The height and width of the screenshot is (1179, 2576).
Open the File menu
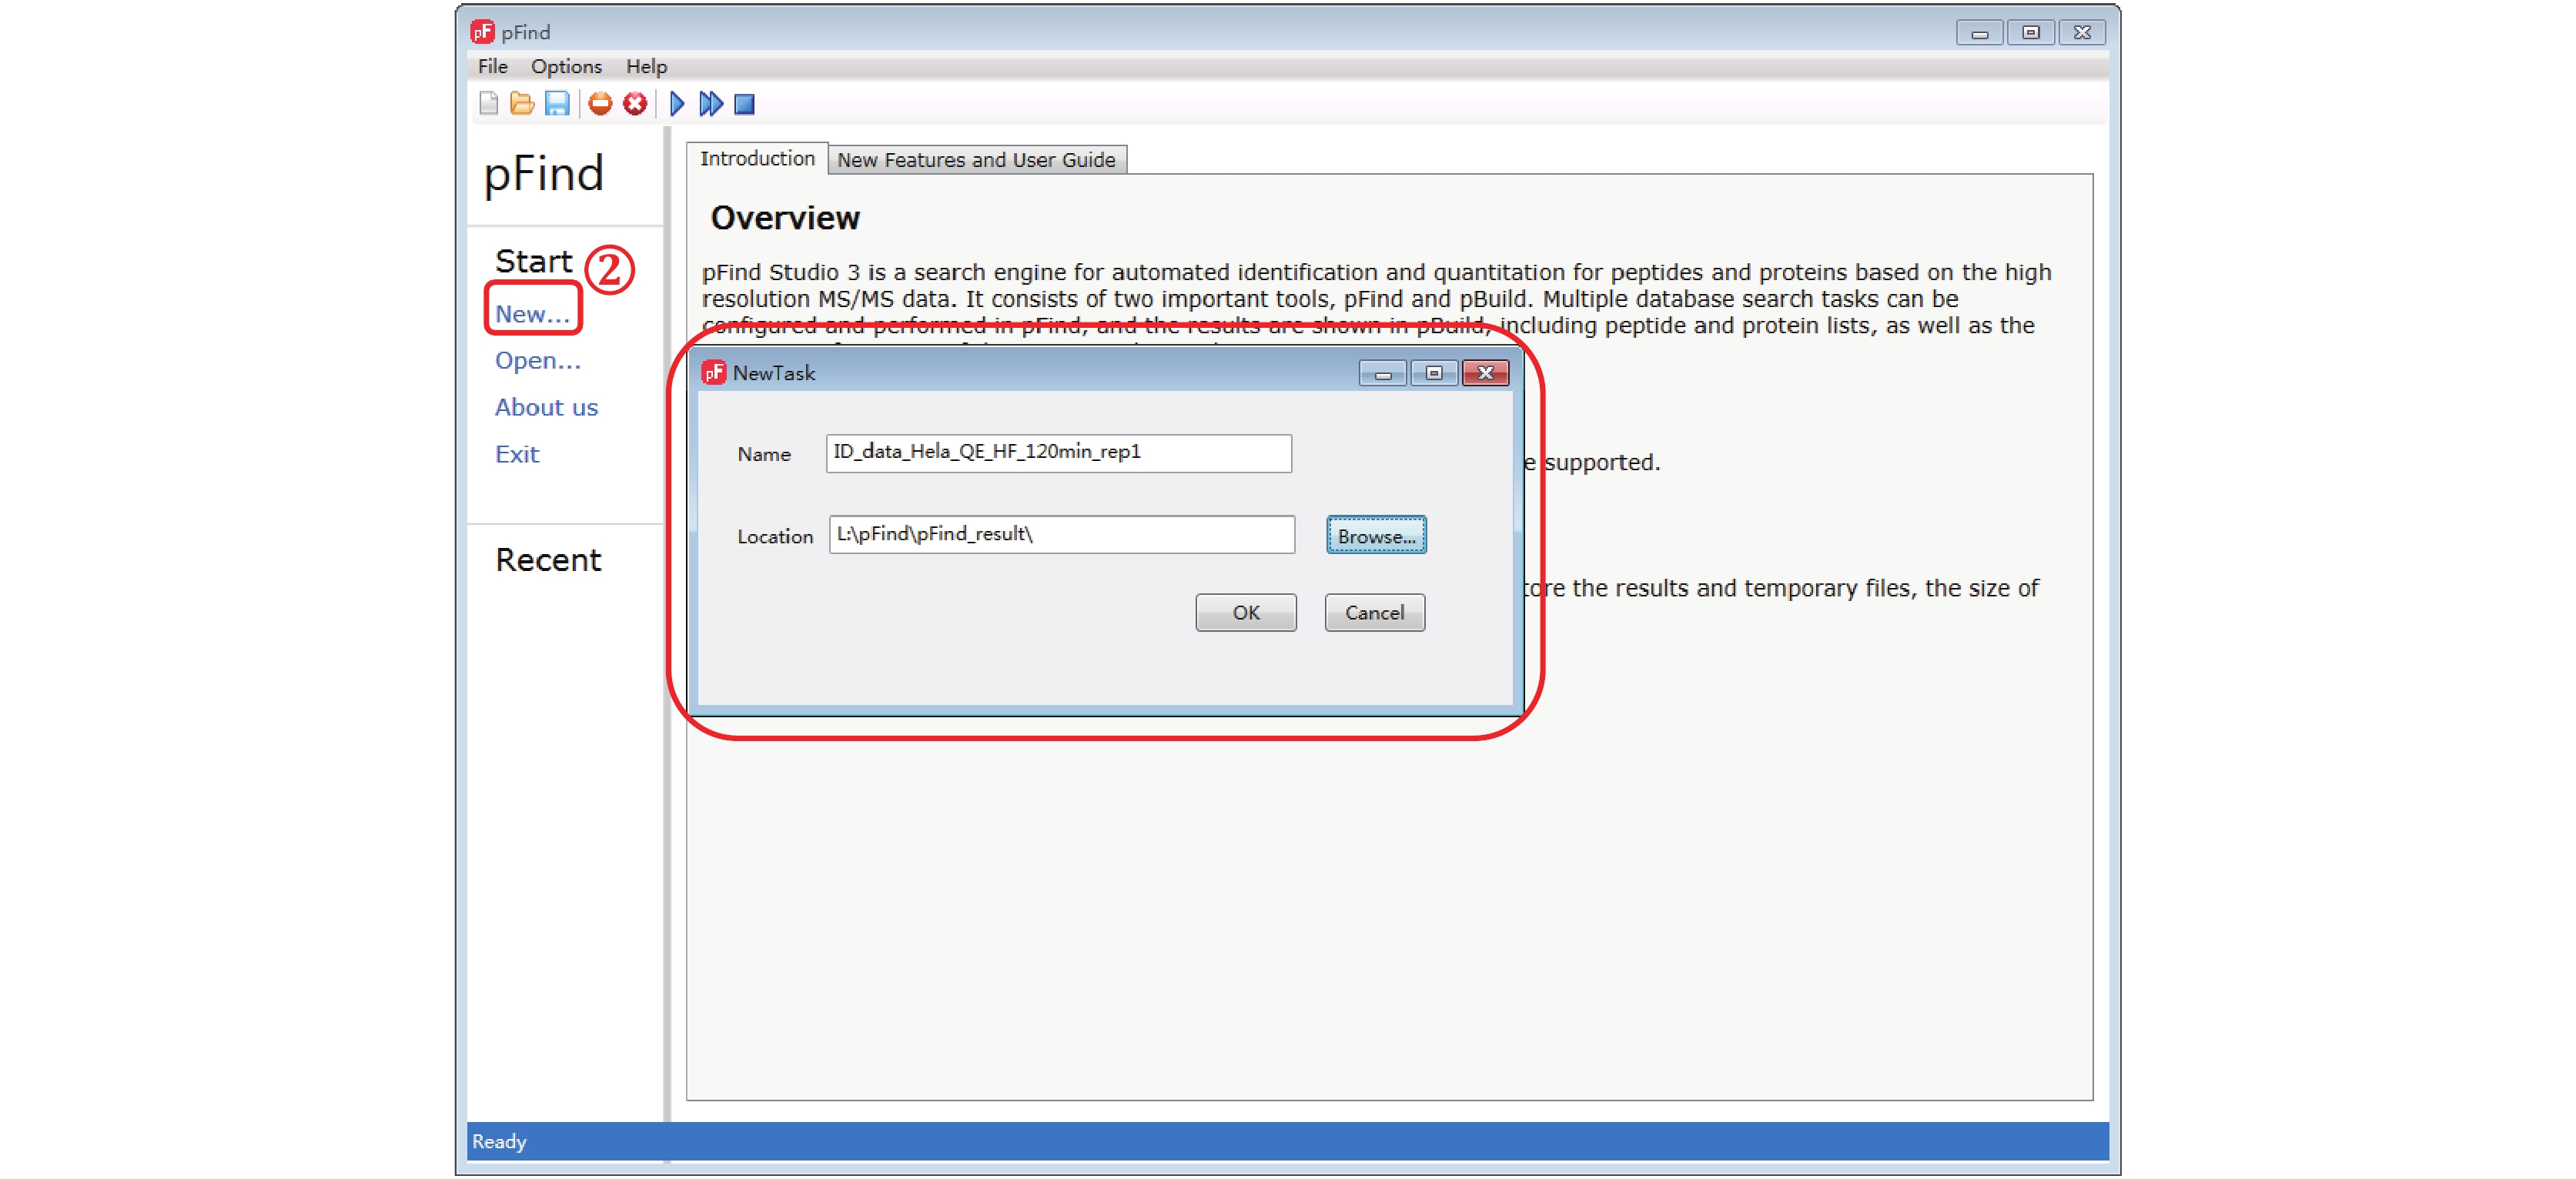click(493, 67)
